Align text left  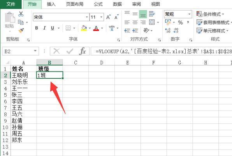(x=127, y=22)
